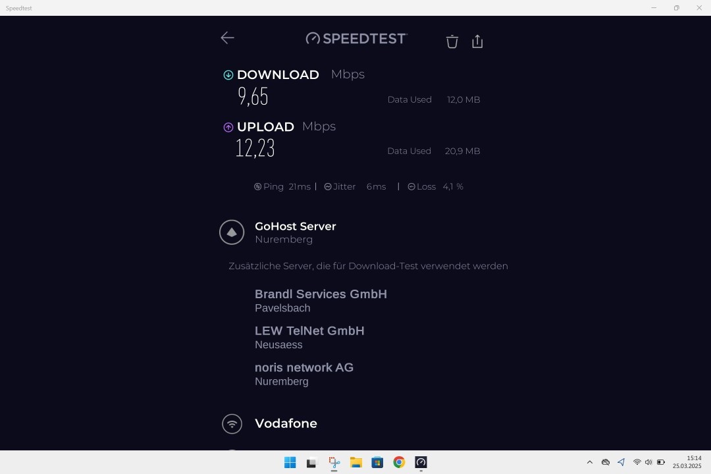The image size is (711, 474).
Task: Open the Windows Start menu
Action: click(290, 462)
